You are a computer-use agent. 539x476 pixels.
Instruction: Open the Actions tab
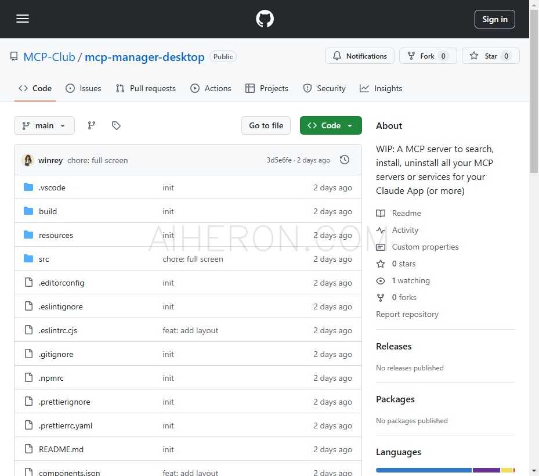[x=211, y=88]
